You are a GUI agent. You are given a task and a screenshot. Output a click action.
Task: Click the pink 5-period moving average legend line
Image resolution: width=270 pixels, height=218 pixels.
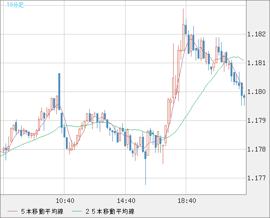point(12,211)
